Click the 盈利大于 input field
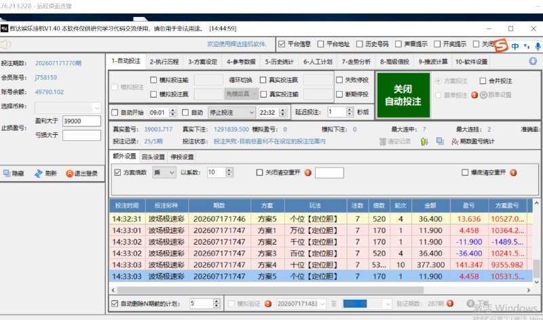Image resolution: width=543 pixels, height=320 pixels. (81, 121)
